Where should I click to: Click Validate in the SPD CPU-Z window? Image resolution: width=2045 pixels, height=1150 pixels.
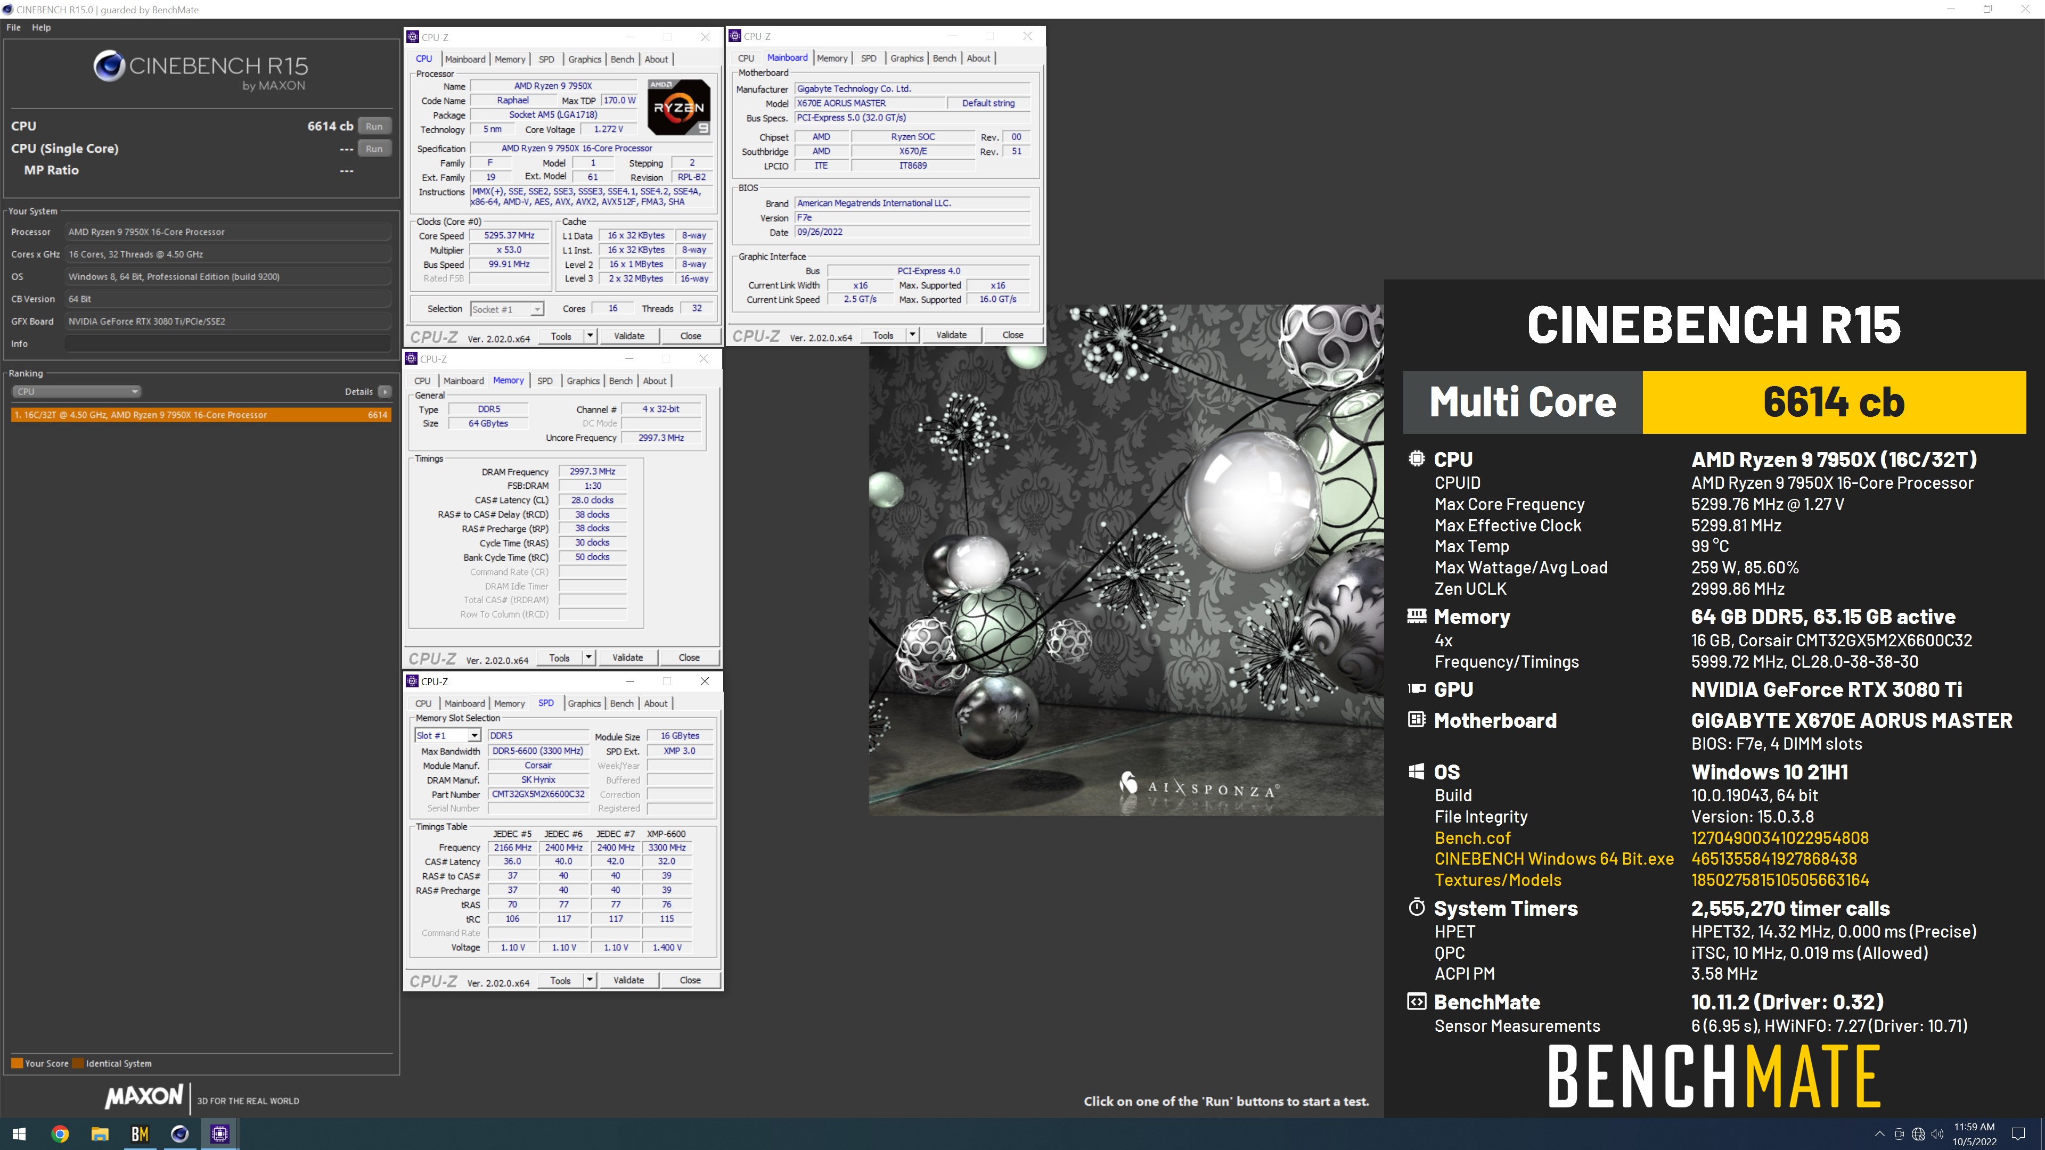click(629, 980)
